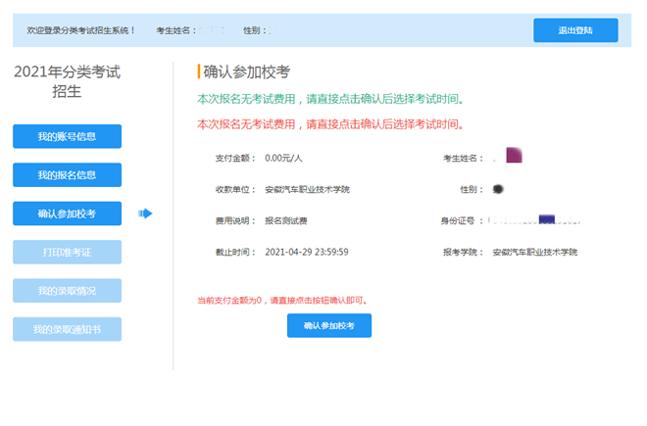Open 我的账号信息 in the sidebar
Screen dimensions: 647x426
click(x=67, y=137)
